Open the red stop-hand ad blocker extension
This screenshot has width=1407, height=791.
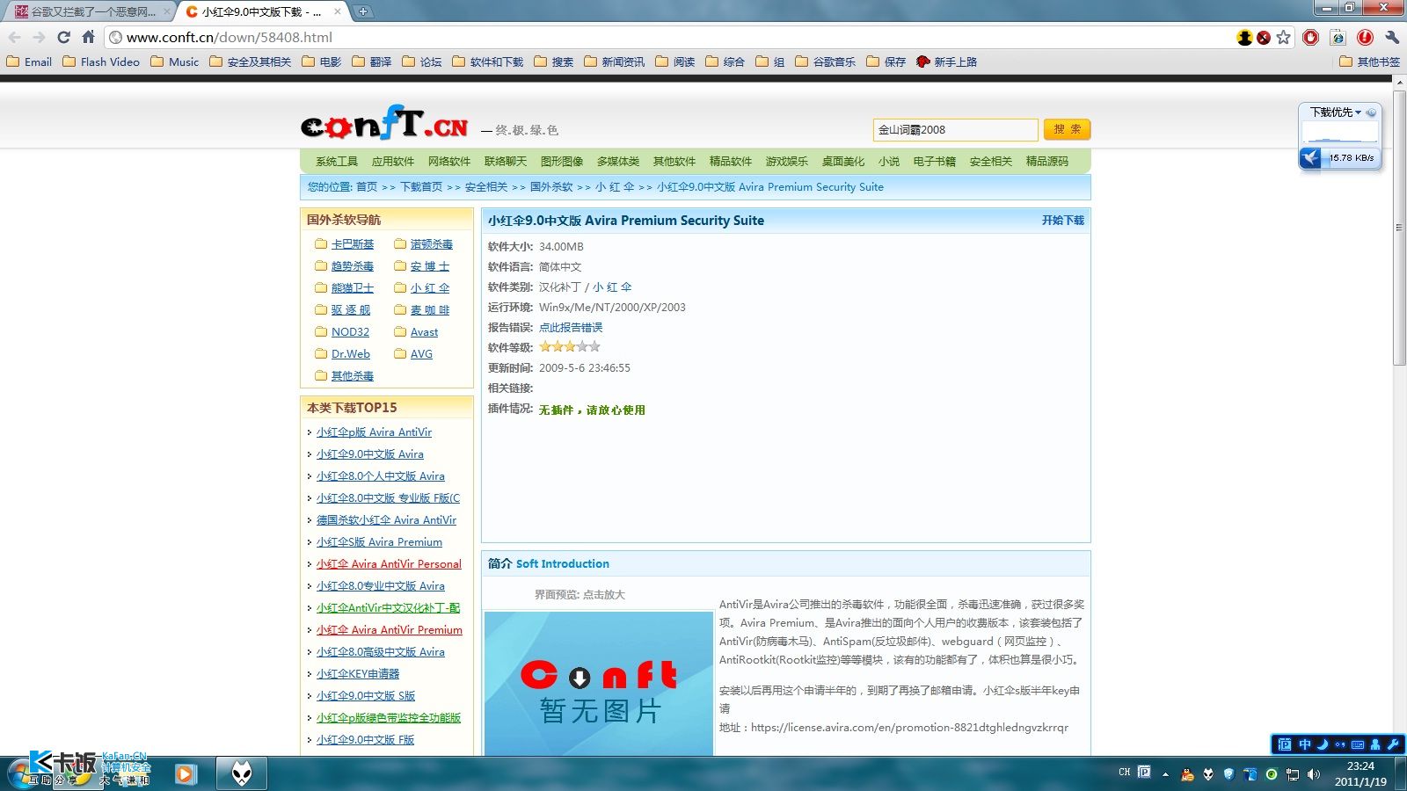point(1311,37)
